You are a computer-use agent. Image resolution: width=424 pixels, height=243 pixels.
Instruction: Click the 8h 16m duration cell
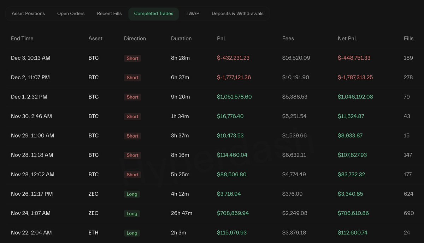(180, 155)
